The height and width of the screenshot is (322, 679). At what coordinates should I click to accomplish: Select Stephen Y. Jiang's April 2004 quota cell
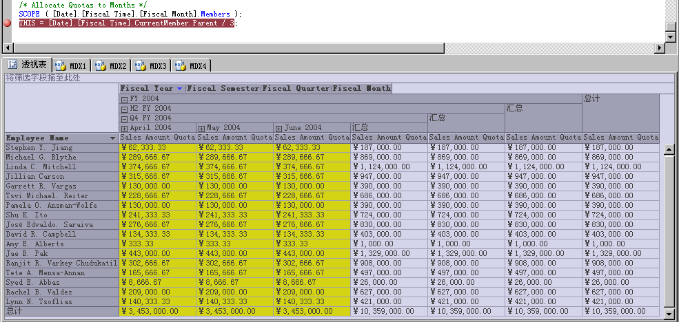tap(158, 148)
